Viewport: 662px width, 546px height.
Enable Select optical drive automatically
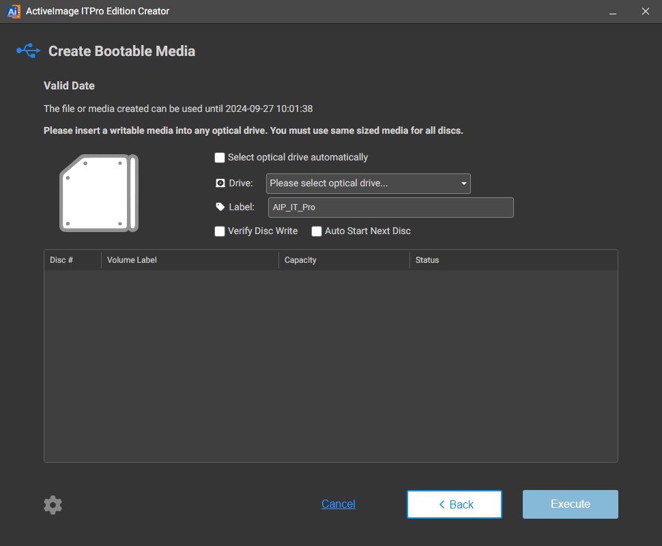coord(220,158)
